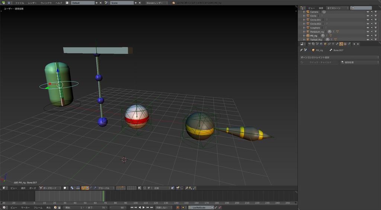Jump to first frame in timeline
Viewport: 381px width, 210px height.
tap(132, 207)
